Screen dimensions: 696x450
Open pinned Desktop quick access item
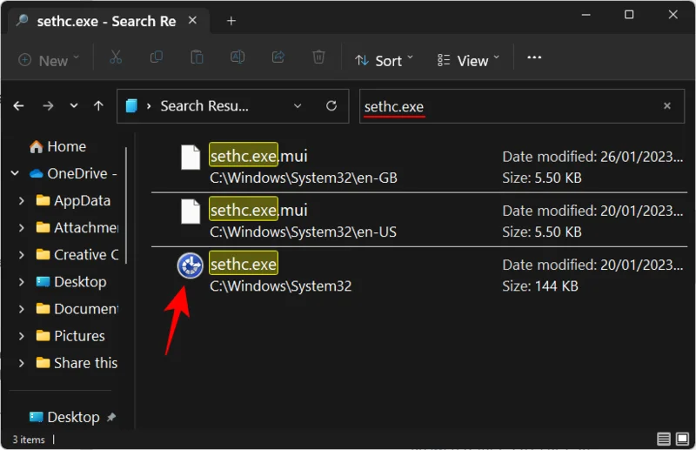(72, 417)
